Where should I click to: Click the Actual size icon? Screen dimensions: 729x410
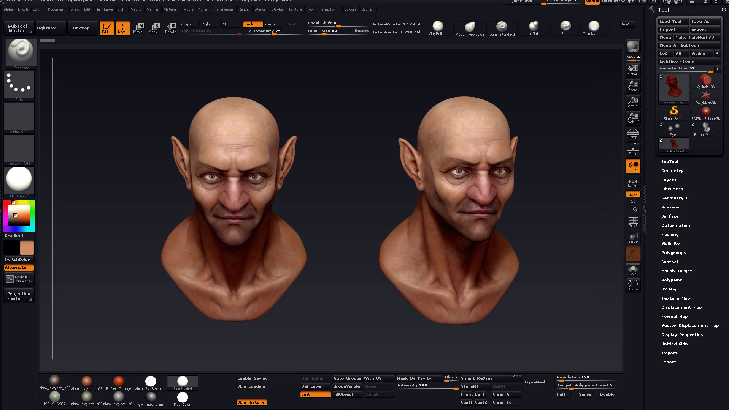coord(633,102)
